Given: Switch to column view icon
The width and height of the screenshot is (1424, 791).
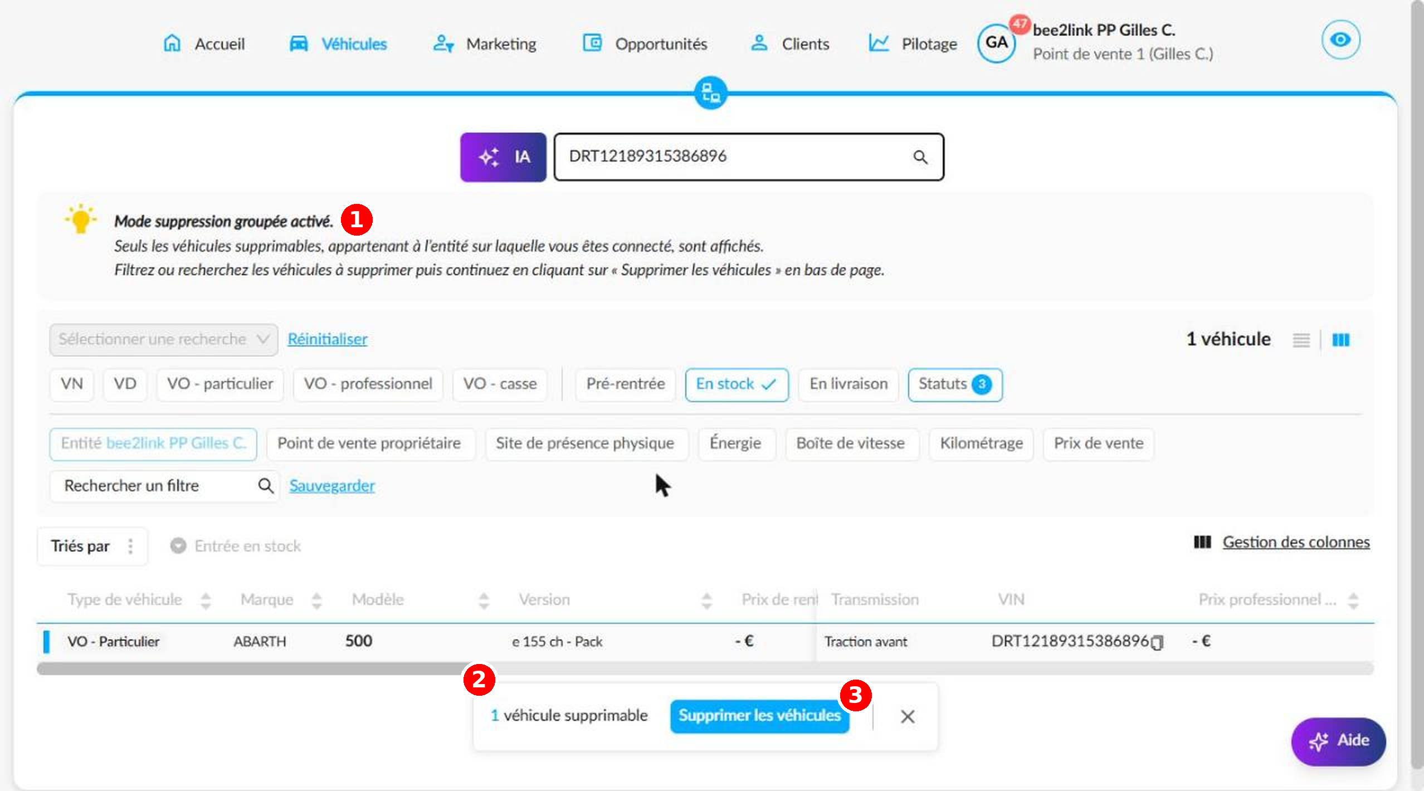Looking at the screenshot, I should coord(1340,340).
